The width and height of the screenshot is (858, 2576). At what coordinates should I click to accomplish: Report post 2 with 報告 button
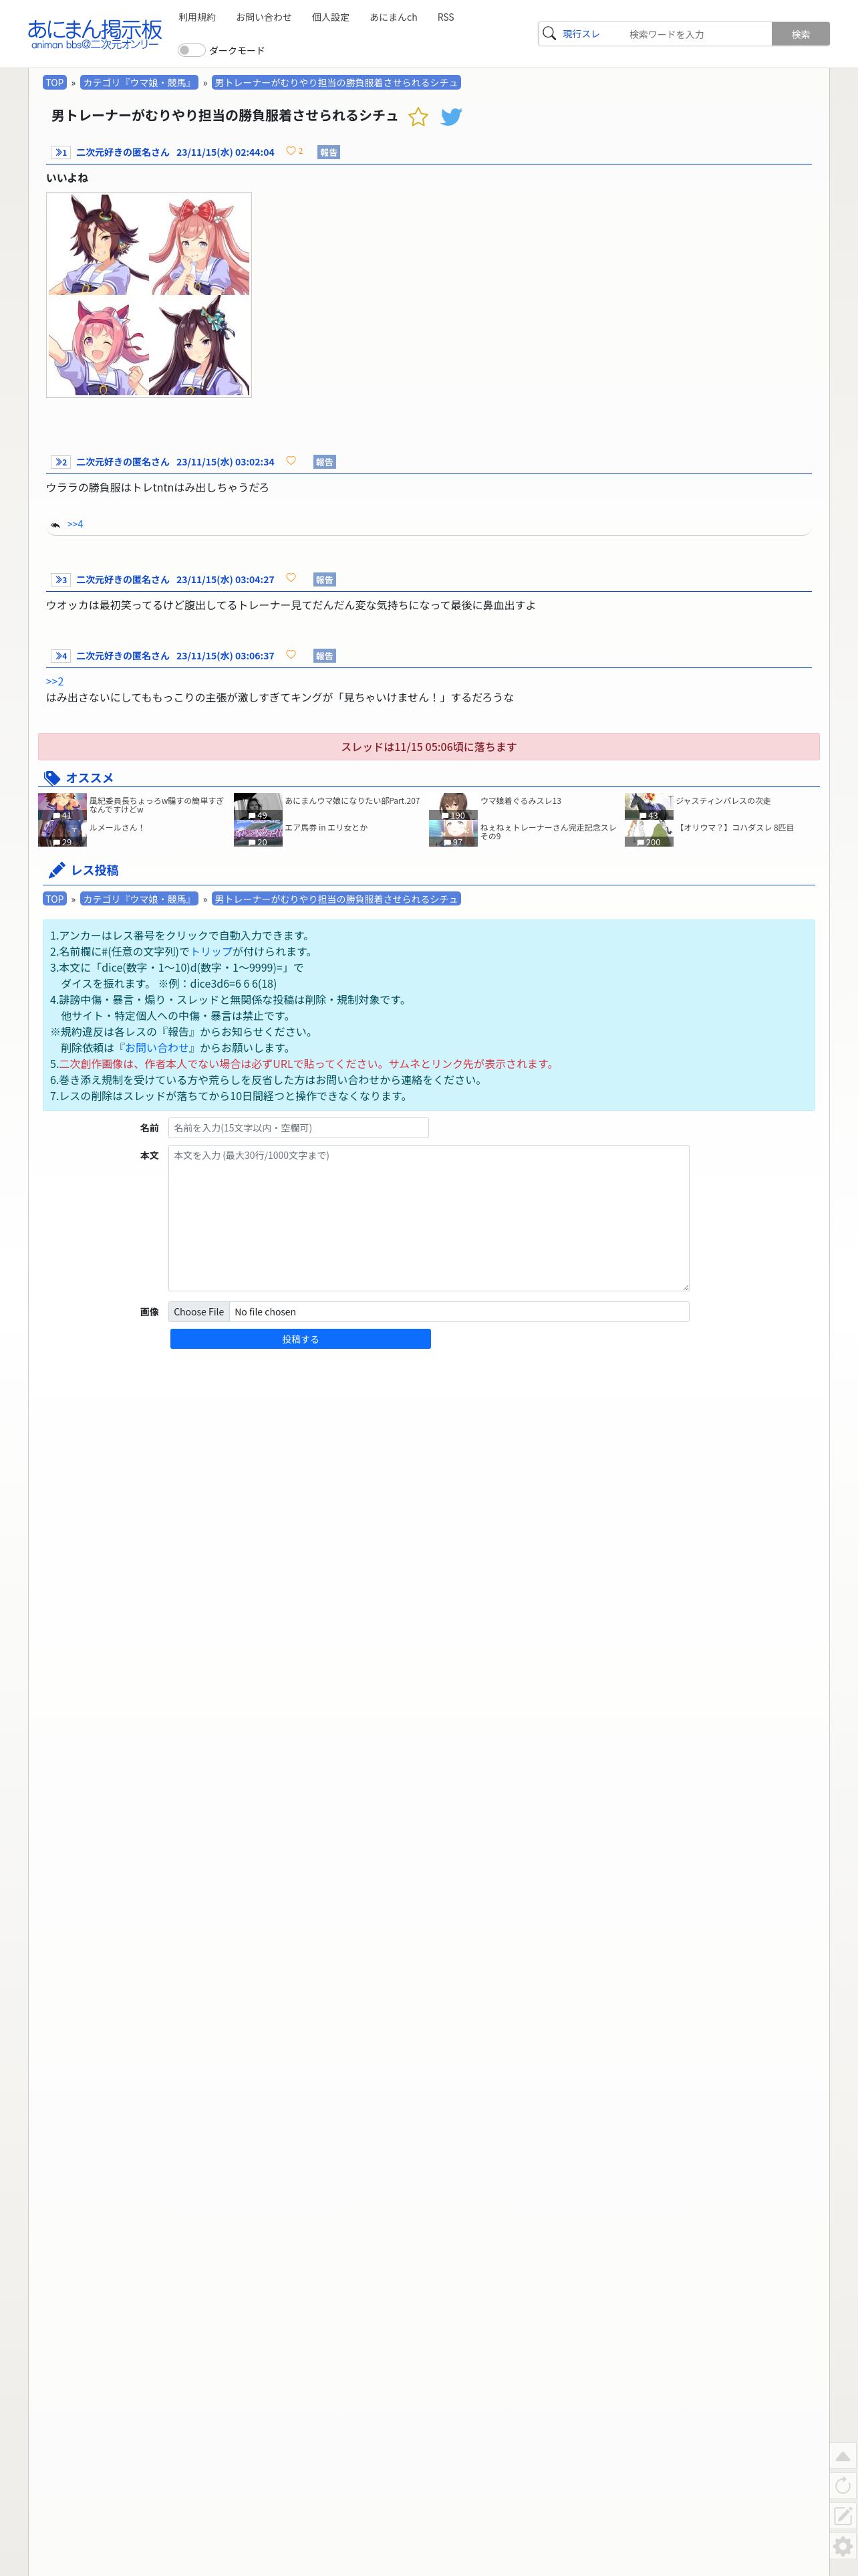[325, 462]
